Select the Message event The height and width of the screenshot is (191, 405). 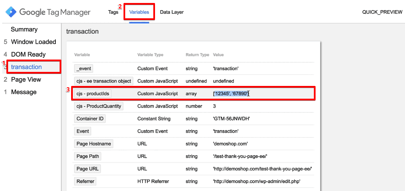(x=24, y=92)
